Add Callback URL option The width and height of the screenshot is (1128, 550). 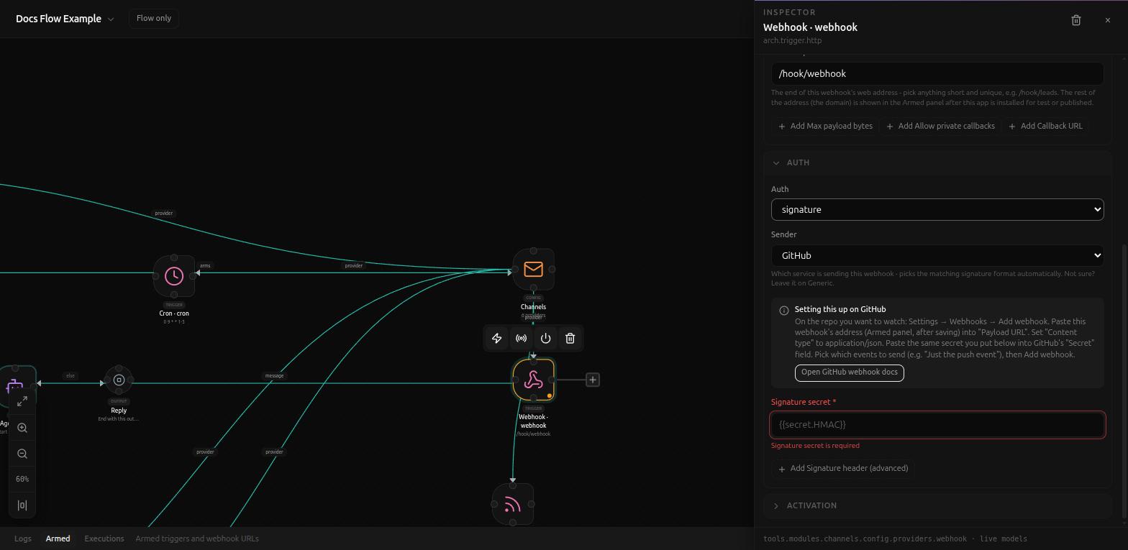coord(1046,126)
